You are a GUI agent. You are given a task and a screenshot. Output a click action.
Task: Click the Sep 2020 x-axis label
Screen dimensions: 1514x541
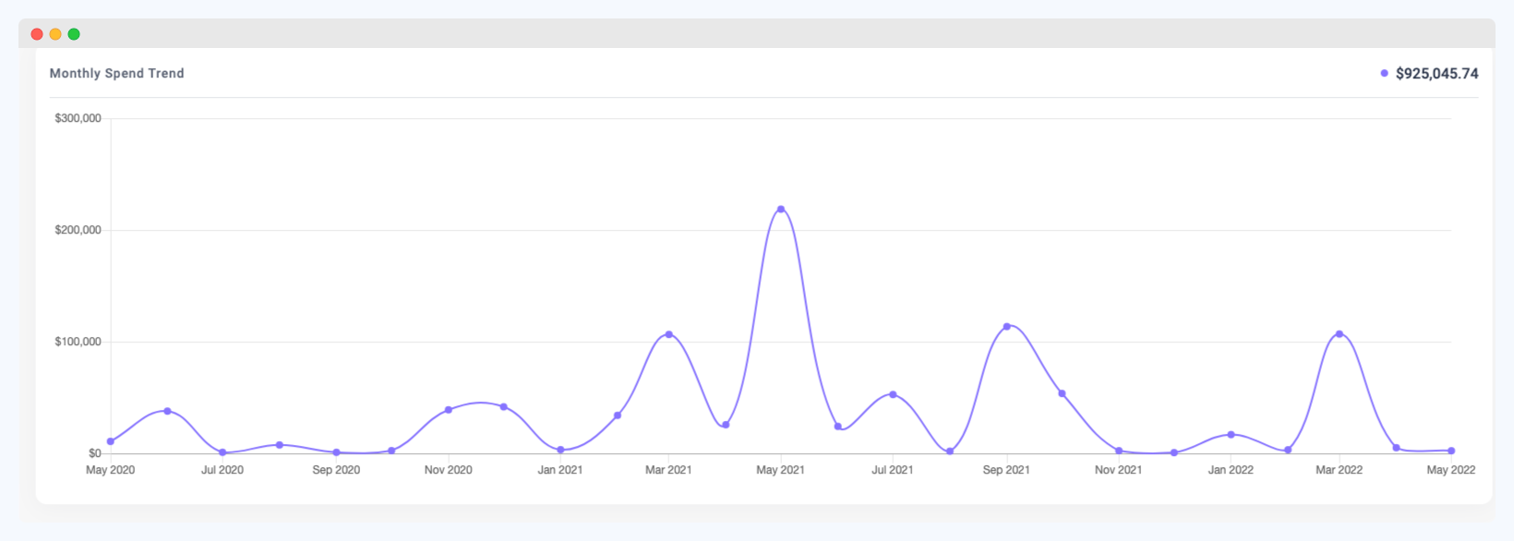[x=336, y=470]
